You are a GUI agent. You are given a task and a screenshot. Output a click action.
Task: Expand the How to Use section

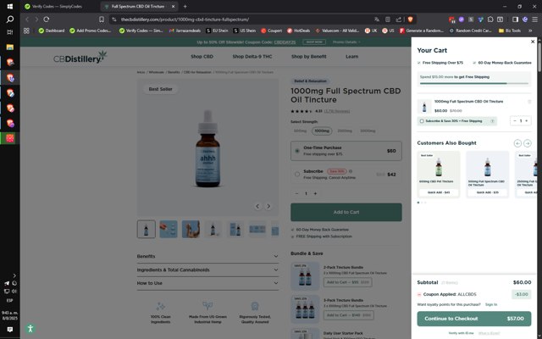point(207,283)
